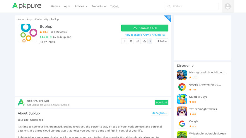The width and height of the screenshot is (246, 138).
Task: Go to Home breadcrumb link
Action: [x=21, y=19]
